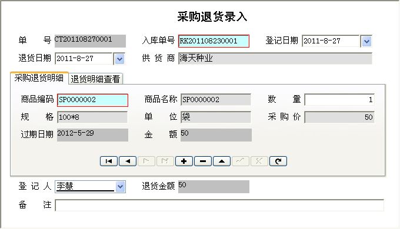Screen dimensions: 400x229
Task: Edit record with the up-triangle button
Action: pyautogui.click(x=222, y=161)
